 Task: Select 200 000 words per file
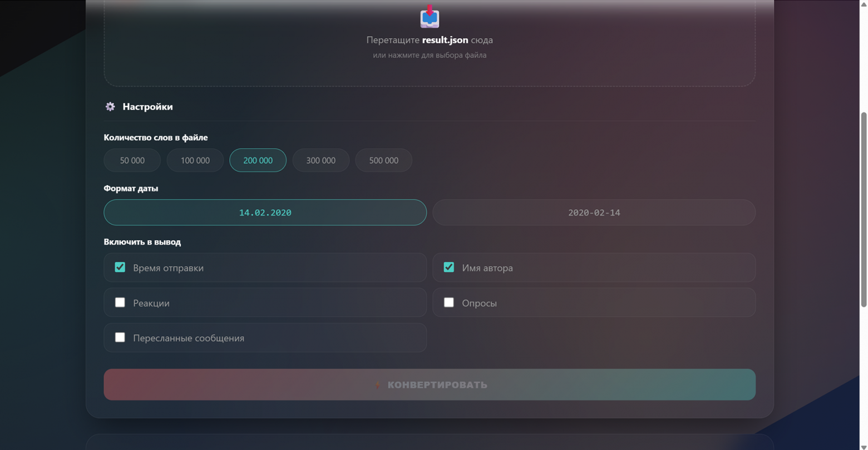pos(258,160)
